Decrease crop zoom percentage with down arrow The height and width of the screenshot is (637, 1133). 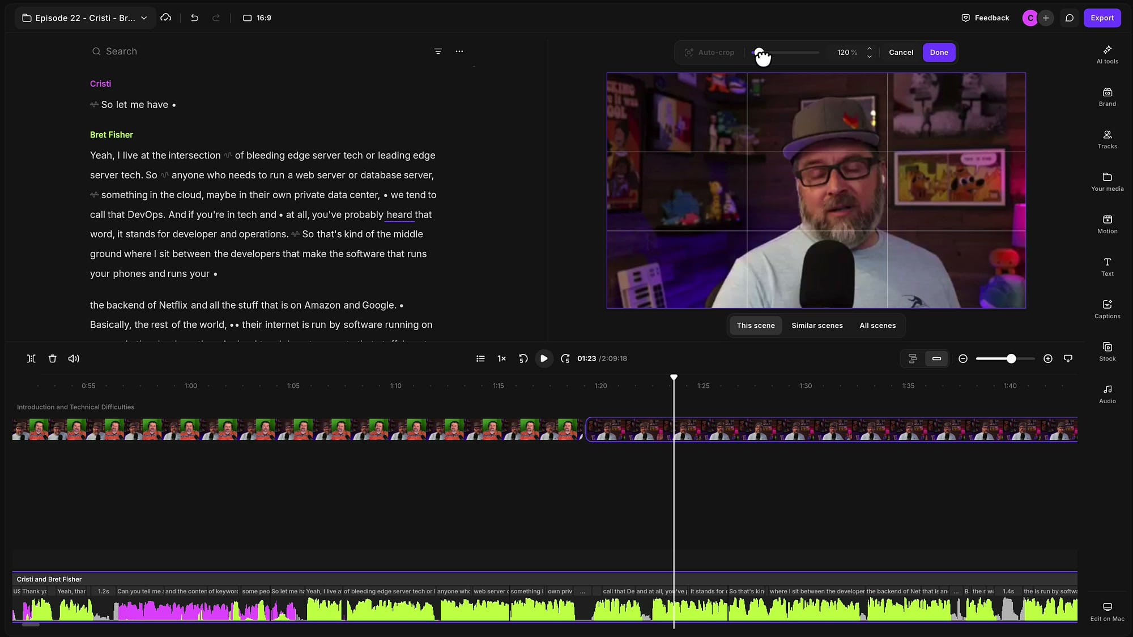(869, 56)
